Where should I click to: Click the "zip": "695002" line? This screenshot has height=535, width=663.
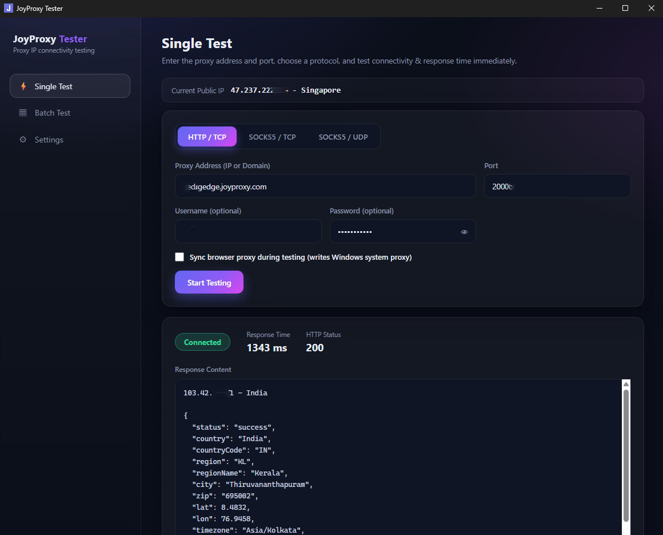pos(225,496)
